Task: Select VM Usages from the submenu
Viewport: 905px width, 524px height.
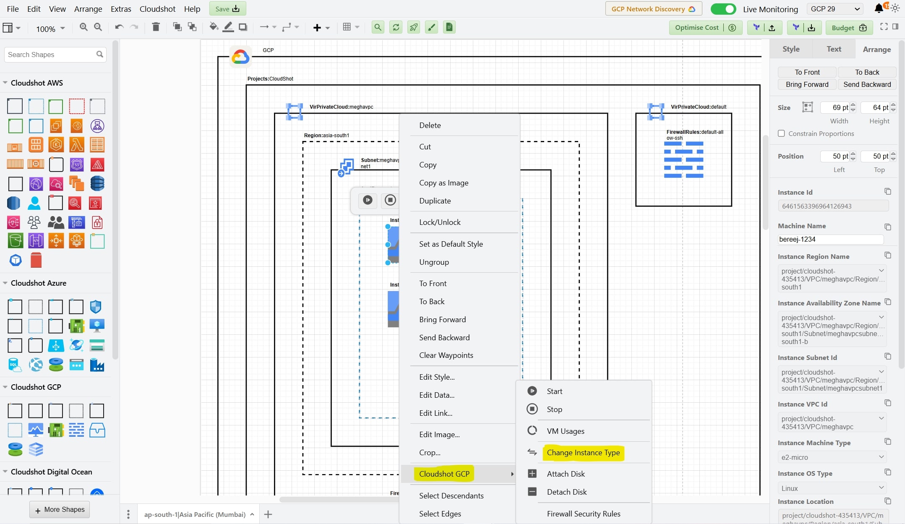Action: [565, 431]
